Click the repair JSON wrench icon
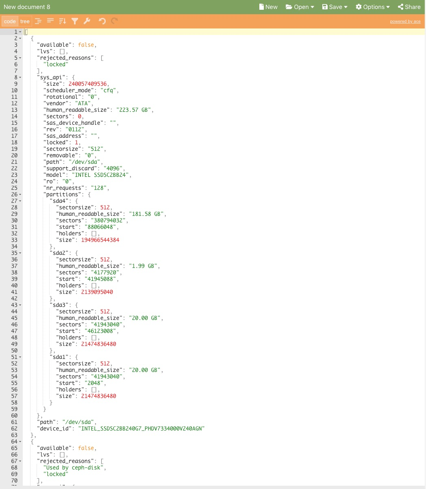The width and height of the screenshot is (426, 489). coord(87,21)
